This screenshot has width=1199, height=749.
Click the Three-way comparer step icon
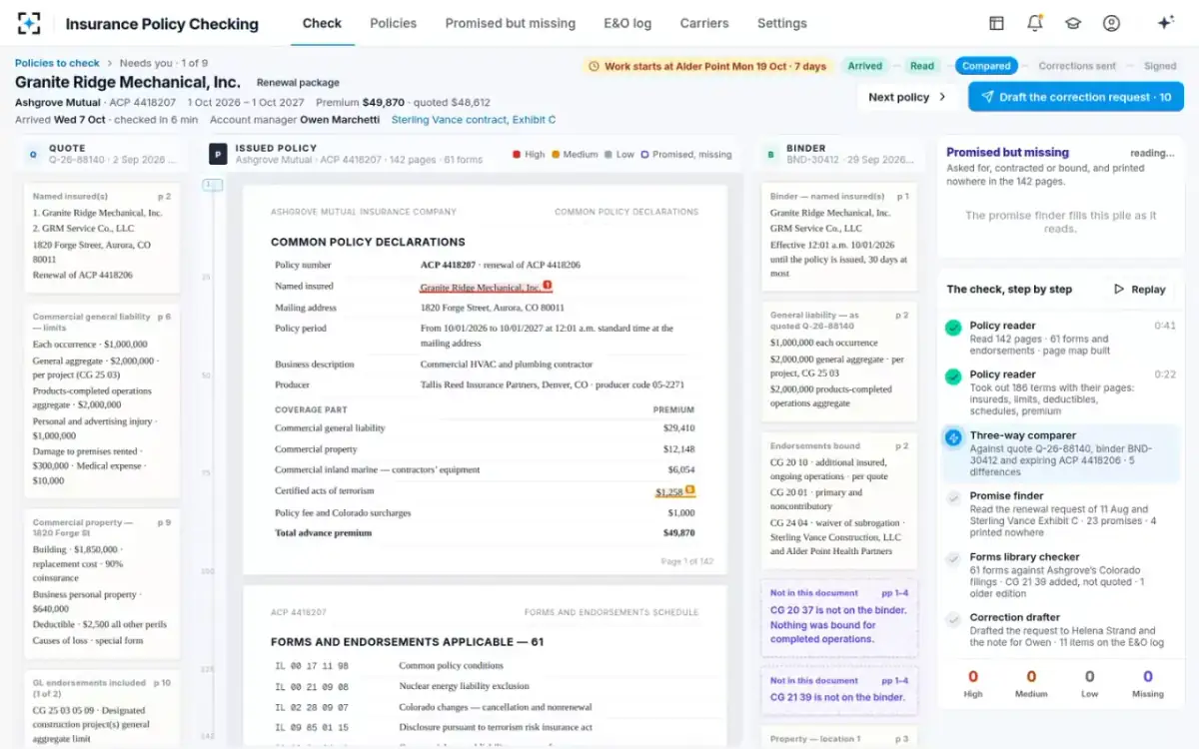click(953, 436)
